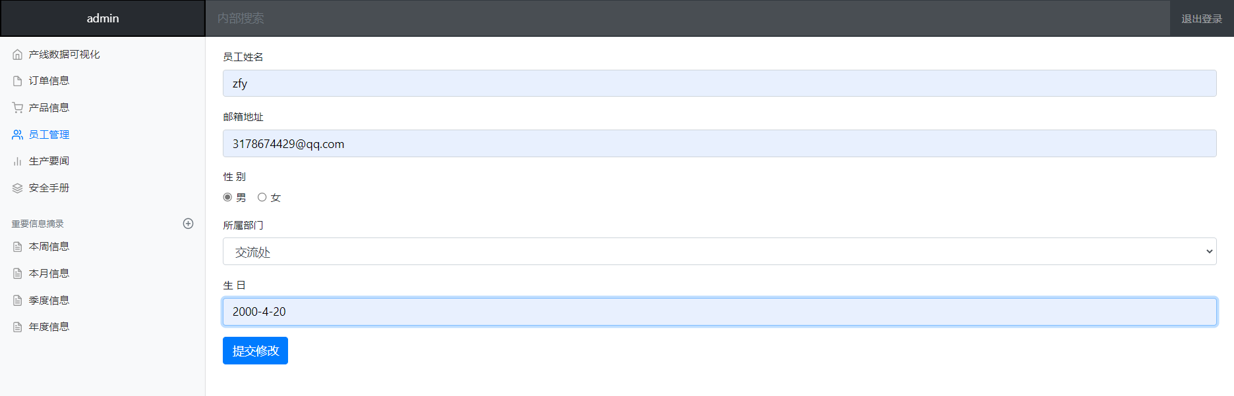Screen dimensions: 1234x396
Task: Click the 员工姓名 name input field
Action: click(719, 84)
